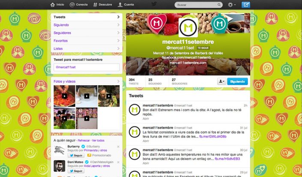Click the search magnifier icon
The image size is (302, 177).
pos(219,5)
